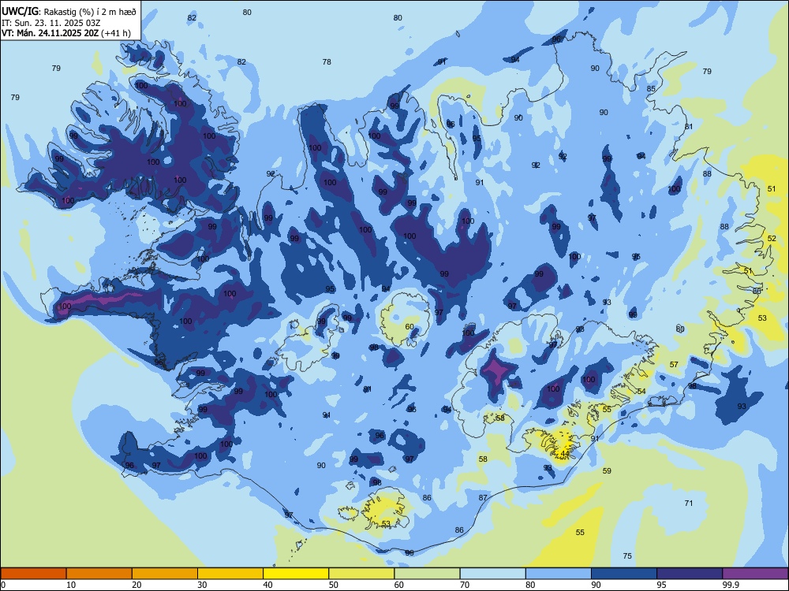Click the '0' label at legend start
Viewport: 789px width, 591px height.
(x=3, y=585)
